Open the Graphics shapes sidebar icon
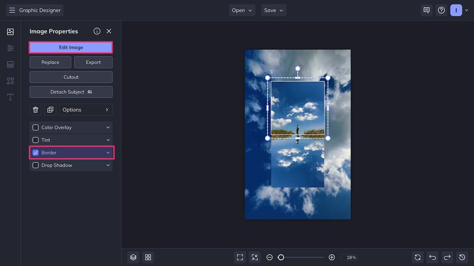Image resolution: width=474 pixels, height=266 pixels. click(x=10, y=81)
